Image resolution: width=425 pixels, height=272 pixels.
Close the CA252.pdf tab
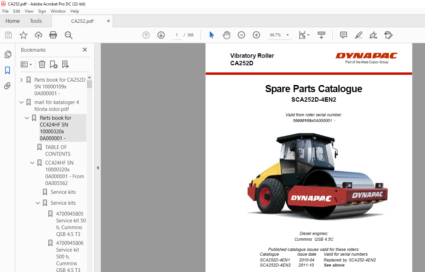coord(108,21)
